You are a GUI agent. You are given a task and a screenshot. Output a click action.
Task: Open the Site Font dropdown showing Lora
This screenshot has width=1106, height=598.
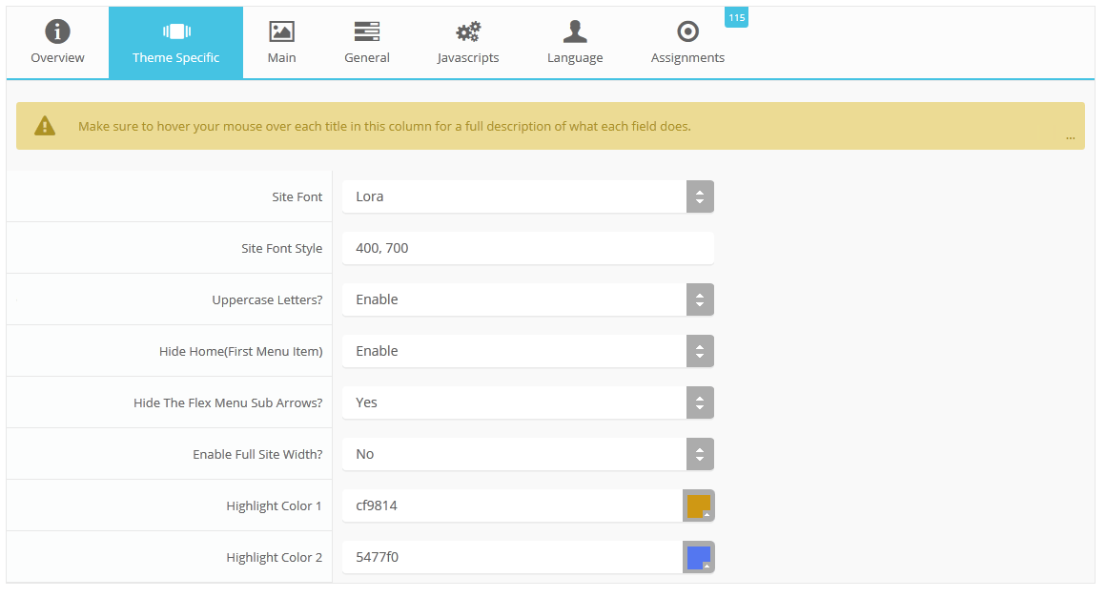(527, 196)
